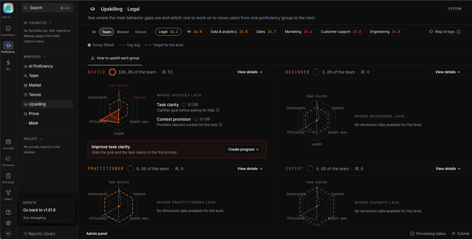Open the Filters funnel icon
Image resolution: width=472 pixels, height=239 pixels.
click(x=8, y=193)
